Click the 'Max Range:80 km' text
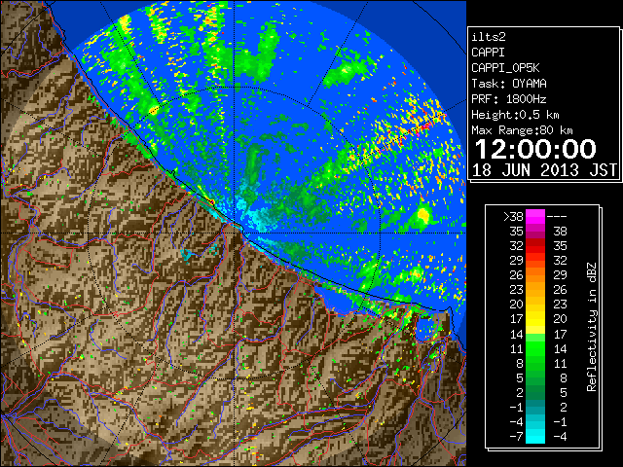Screen dimensions: 623x467 522,130
